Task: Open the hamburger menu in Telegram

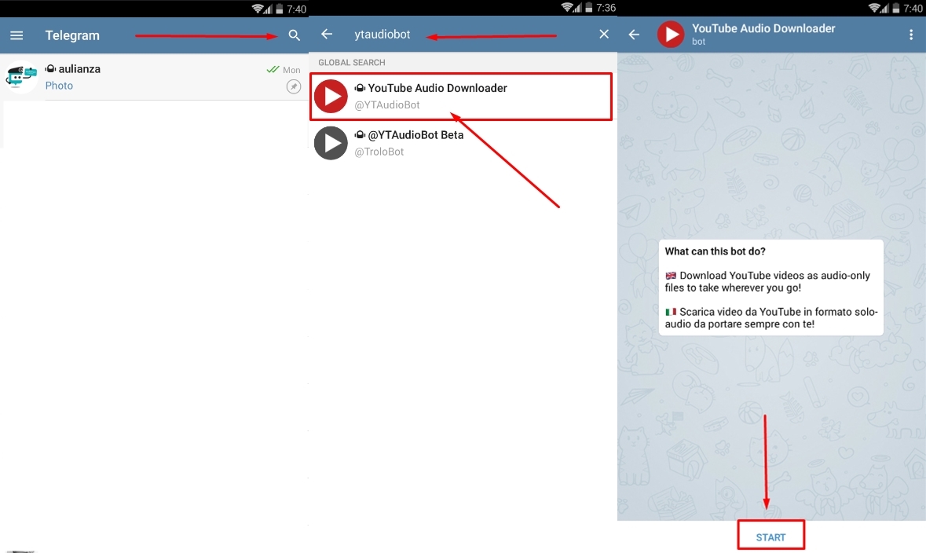Action: (x=16, y=35)
